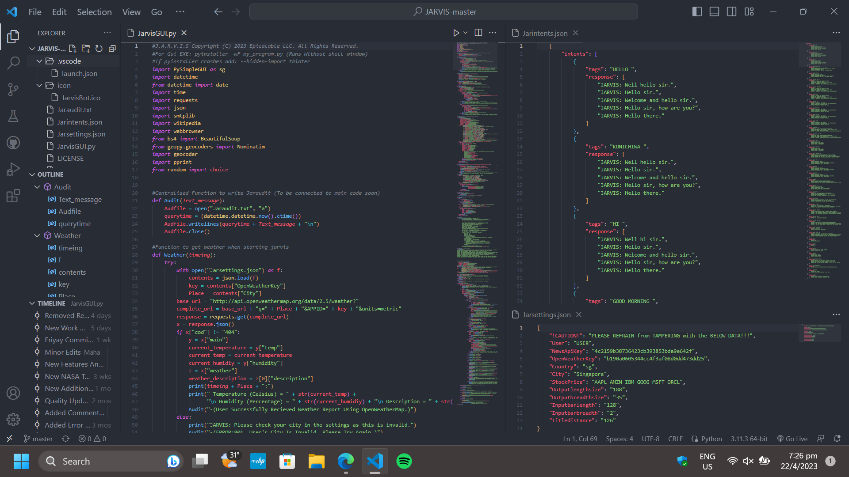This screenshot has height=477, width=849.
Task: Collapse the icon folder
Action: click(39, 85)
